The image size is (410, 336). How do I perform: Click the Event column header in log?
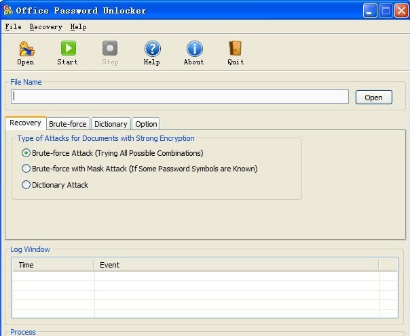point(236,265)
